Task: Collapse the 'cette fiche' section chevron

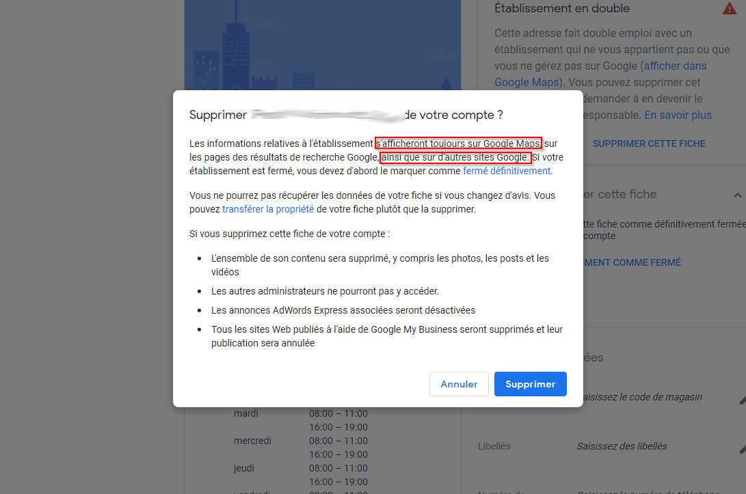Action: click(737, 195)
